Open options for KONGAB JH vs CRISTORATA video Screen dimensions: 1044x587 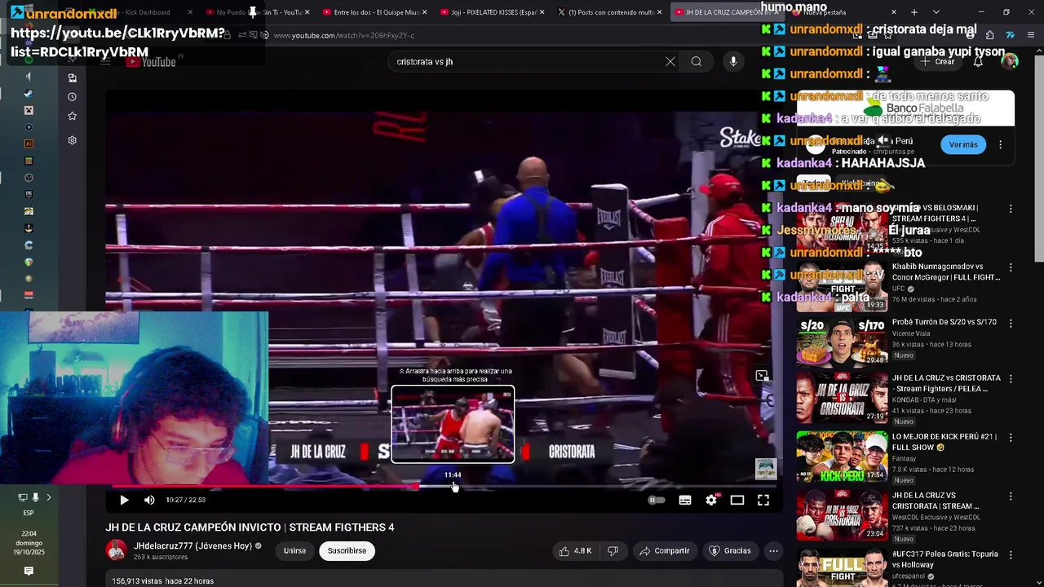click(1011, 381)
